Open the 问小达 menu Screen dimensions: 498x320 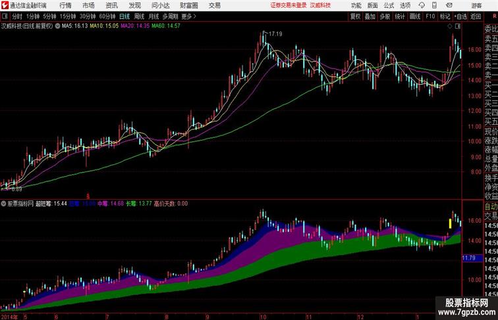coord(160,5)
